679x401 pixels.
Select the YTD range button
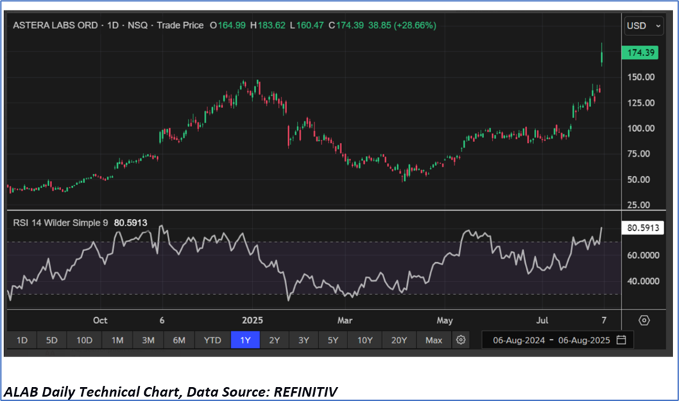click(x=212, y=340)
